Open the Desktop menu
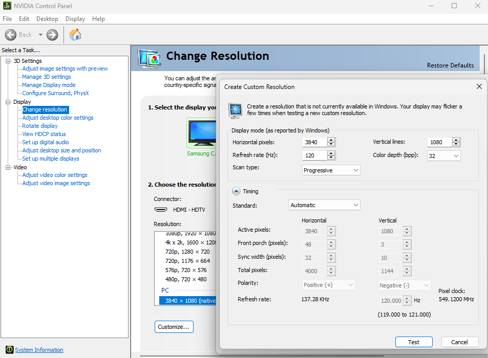Viewport: 488px width, 358px height. (47, 19)
